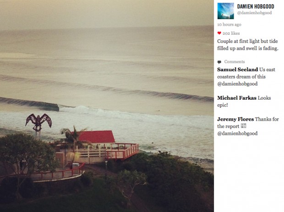Click the @damienhobgood handle below the name
The image size is (284, 212).
pyautogui.click(x=255, y=13)
